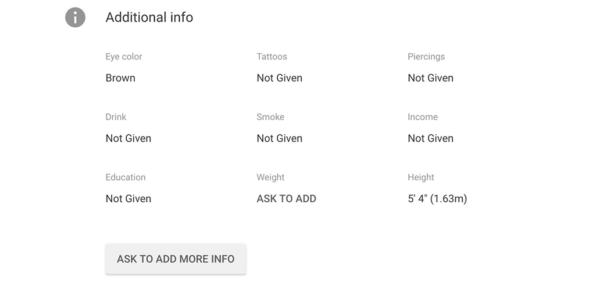
Task: Select the 5' 4" height value
Action: pos(437,198)
